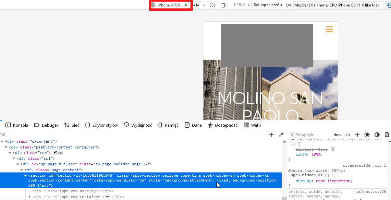Add a new CSS rule
The image size is (391, 200).
357,135
